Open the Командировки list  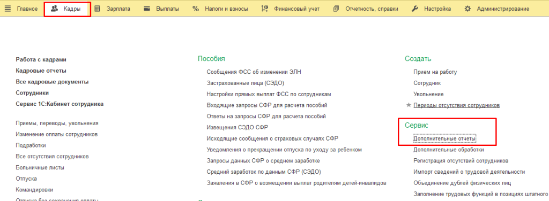[x=34, y=190]
